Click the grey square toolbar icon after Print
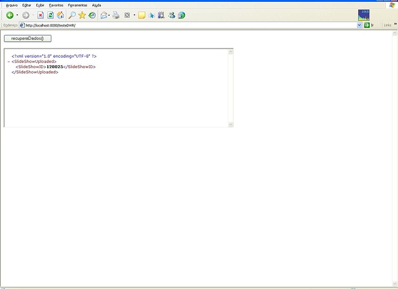This screenshot has height=289, width=398. point(127,15)
